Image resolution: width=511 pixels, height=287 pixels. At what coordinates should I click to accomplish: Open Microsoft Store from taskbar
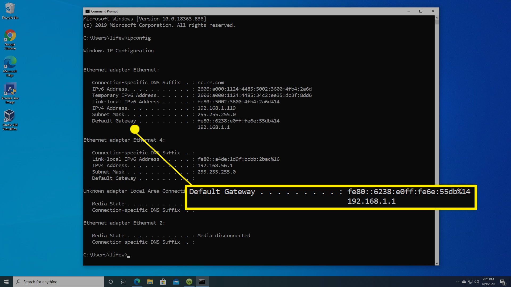coord(163,281)
